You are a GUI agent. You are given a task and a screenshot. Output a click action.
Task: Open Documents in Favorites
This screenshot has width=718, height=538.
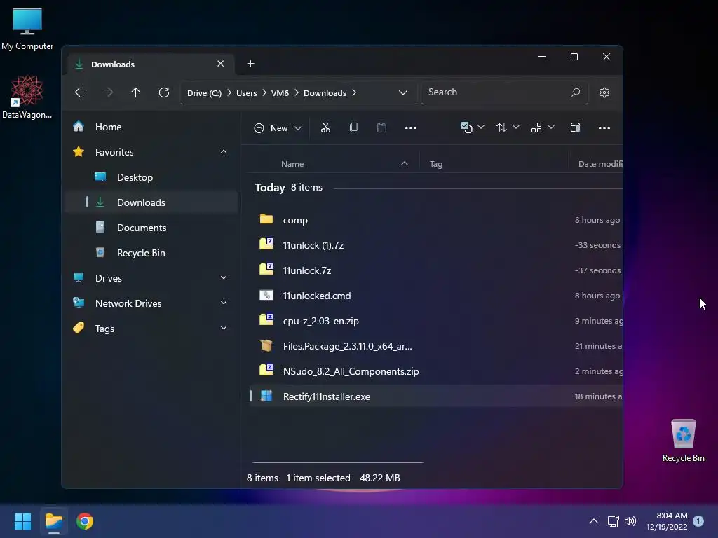pyautogui.click(x=151, y=228)
